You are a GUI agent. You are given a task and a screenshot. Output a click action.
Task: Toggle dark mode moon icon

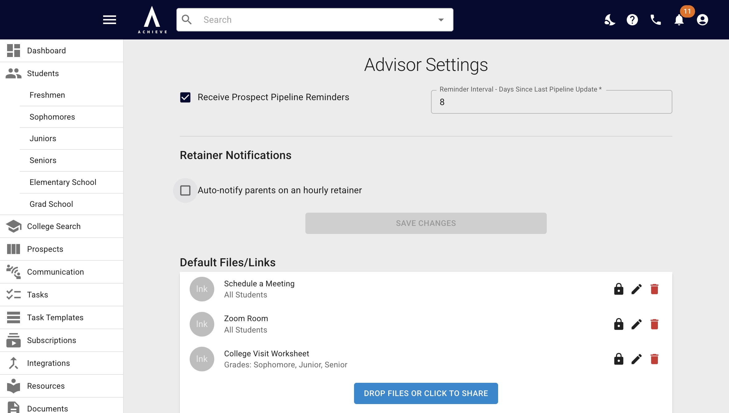[x=610, y=20]
